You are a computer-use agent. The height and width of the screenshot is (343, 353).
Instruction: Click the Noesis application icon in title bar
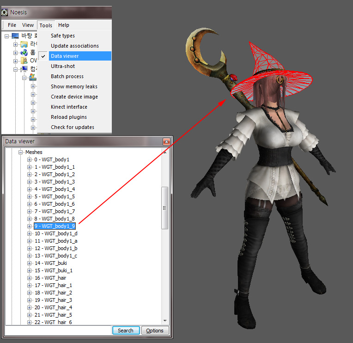click(5, 12)
